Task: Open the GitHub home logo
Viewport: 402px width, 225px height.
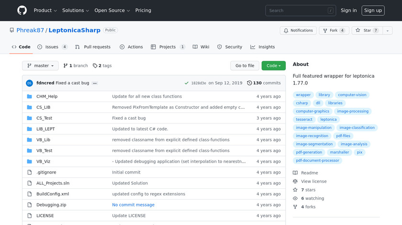Action: [x=22, y=10]
